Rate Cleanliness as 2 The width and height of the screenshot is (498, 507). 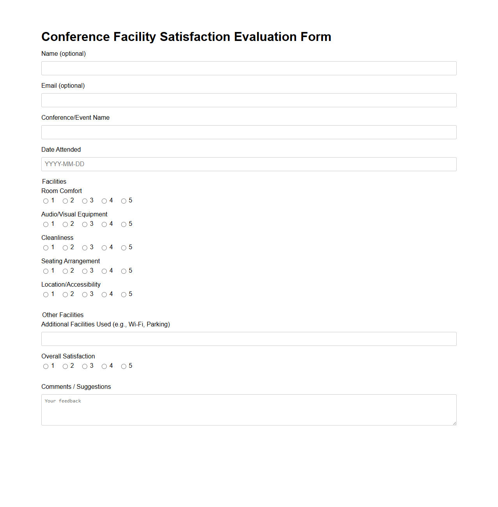click(65, 248)
